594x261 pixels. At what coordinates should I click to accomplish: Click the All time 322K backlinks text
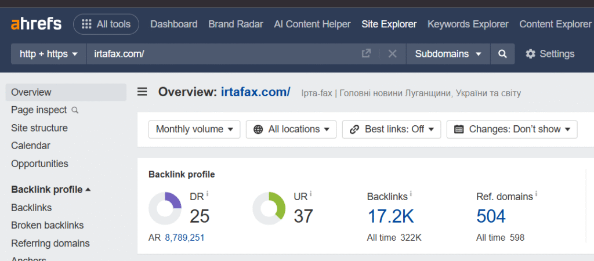click(394, 238)
